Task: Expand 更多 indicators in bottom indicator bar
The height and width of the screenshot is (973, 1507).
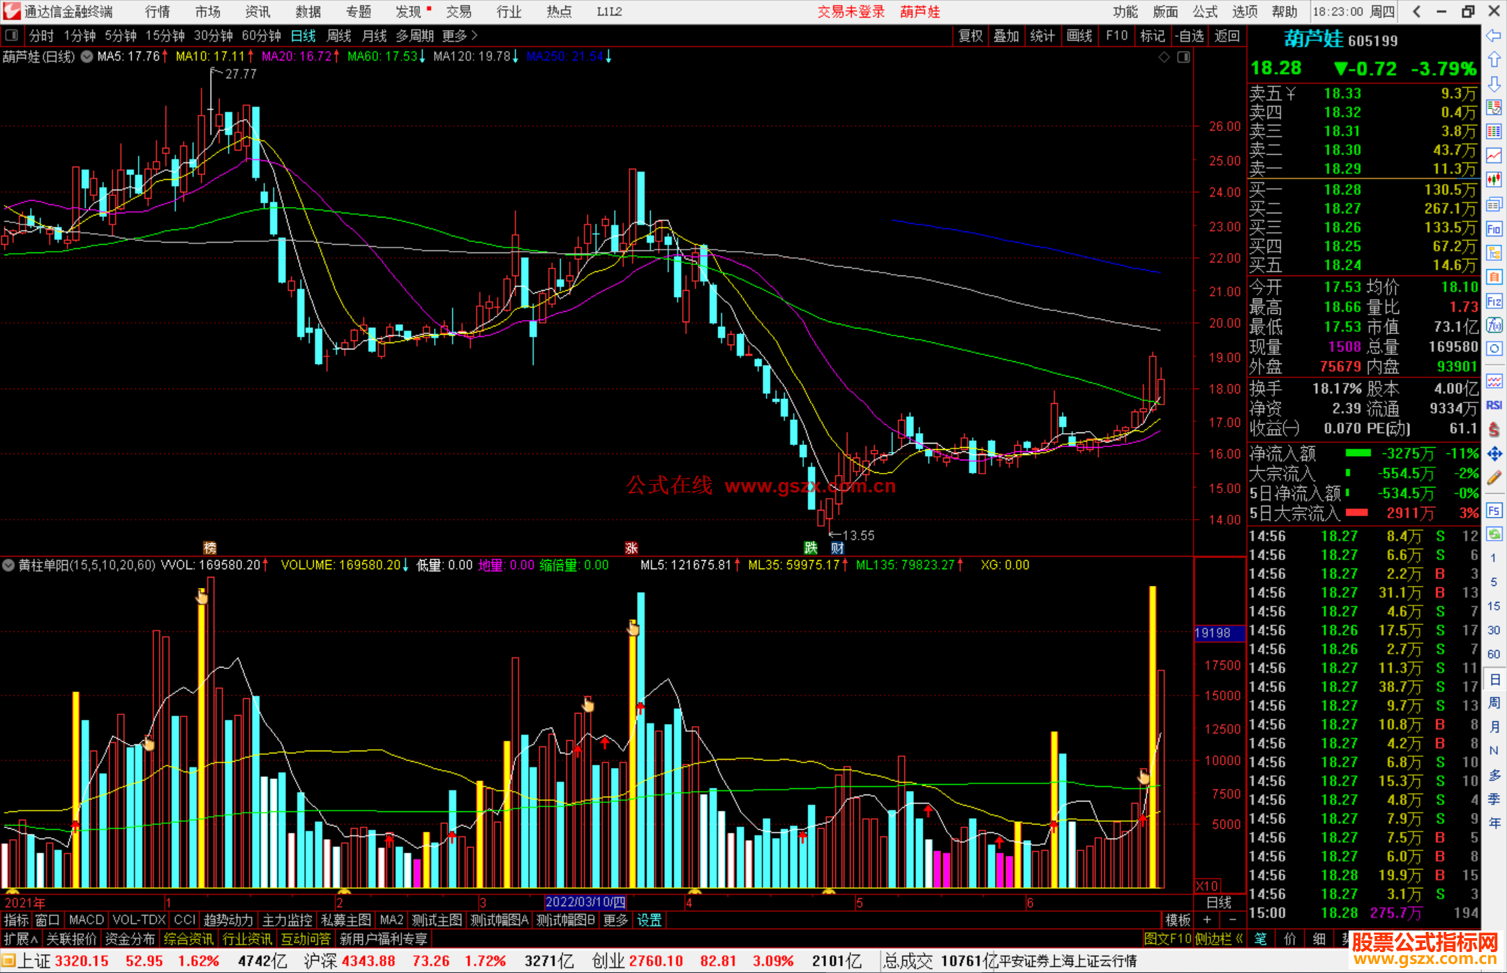Action: click(615, 920)
